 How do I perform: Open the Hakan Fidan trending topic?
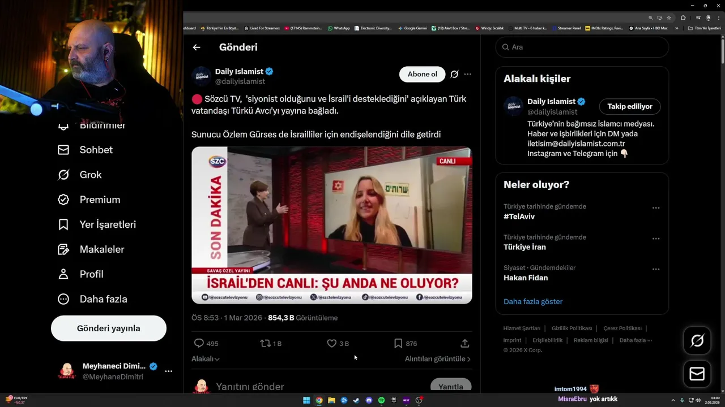tap(526, 278)
